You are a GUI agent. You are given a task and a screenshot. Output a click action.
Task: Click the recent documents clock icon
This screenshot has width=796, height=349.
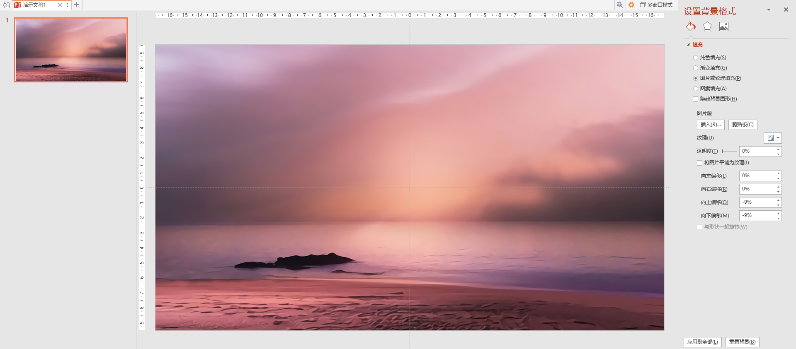[6, 5]
